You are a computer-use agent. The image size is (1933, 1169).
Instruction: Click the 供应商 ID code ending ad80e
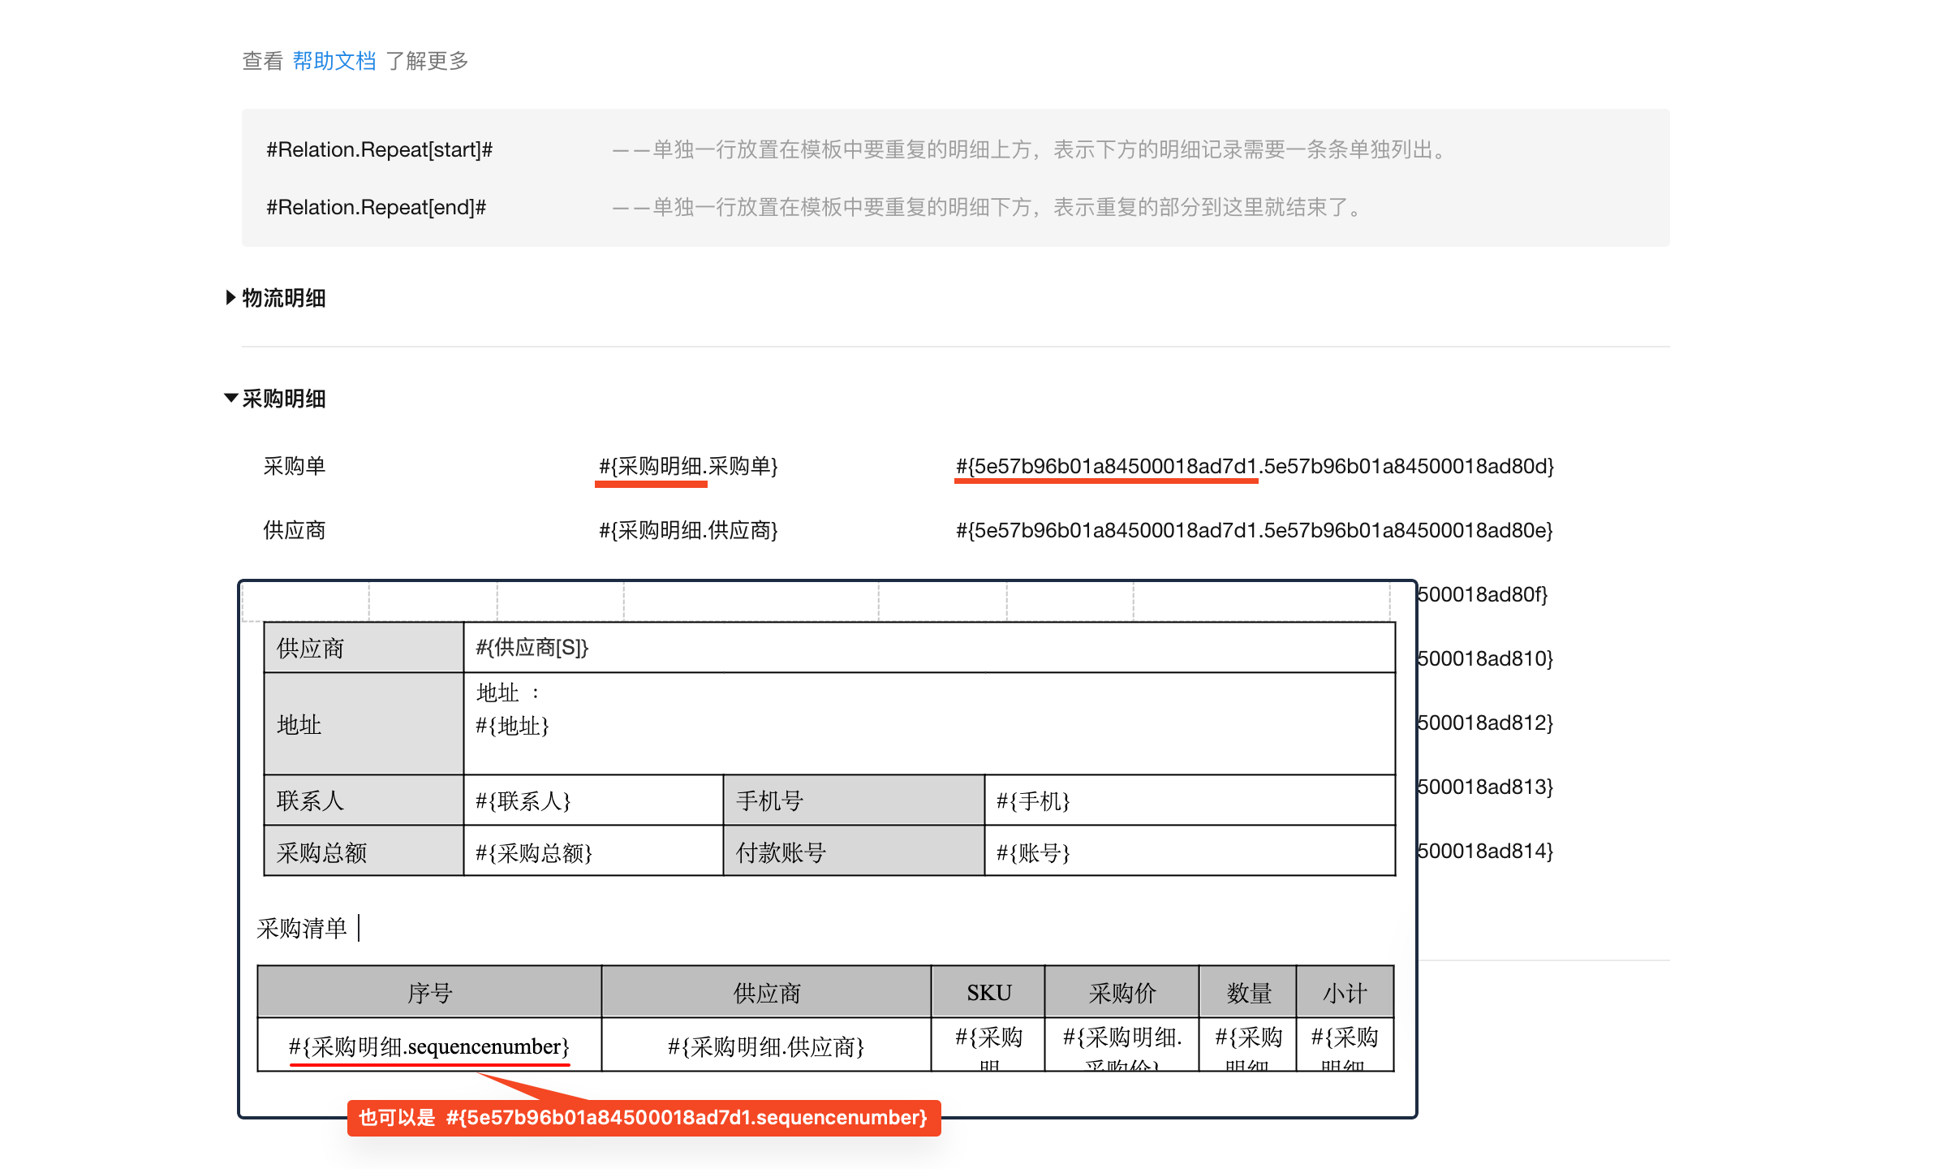(x=1254, y=530)
